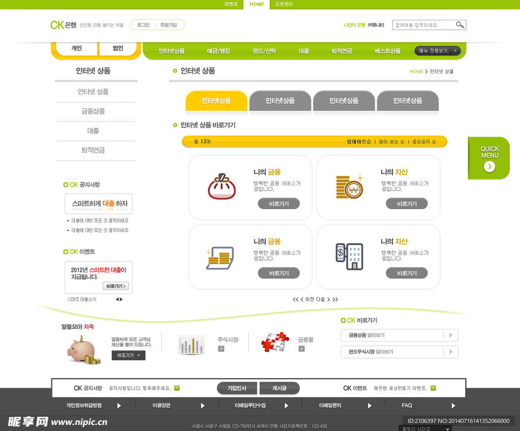Click arrow on 펀드주식시장 알아보기 row
The width and height of the screenshot is (520, 431).
pos(451,352)
